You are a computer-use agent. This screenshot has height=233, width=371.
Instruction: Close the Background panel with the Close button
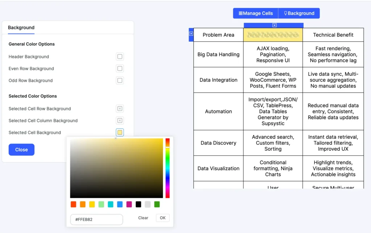tap(21, 150)
